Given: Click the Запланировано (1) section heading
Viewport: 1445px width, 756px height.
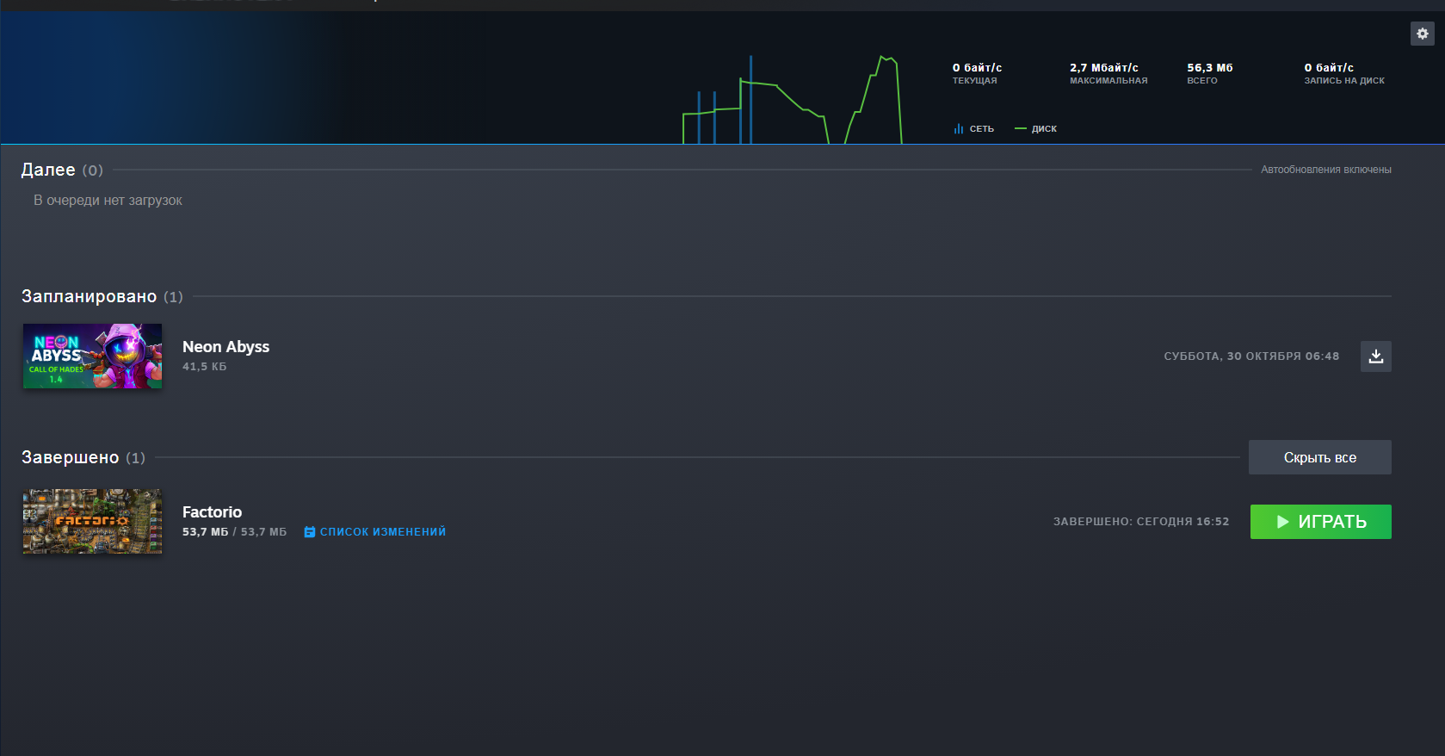Looking at the screenshot, I should click(102, 296).
